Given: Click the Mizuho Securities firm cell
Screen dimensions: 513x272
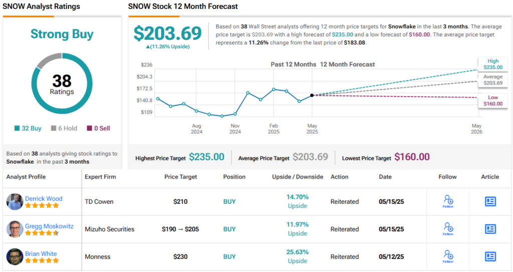Looking at the screenshot, I should (x=110, y=229).
